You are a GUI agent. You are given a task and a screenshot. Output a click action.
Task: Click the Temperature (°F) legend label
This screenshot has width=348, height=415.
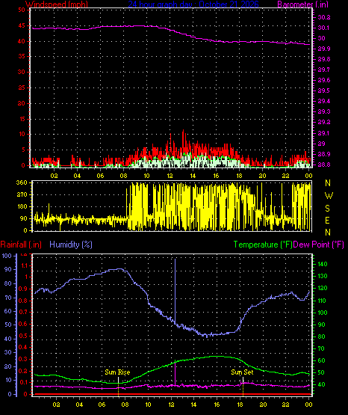point(263,245)
